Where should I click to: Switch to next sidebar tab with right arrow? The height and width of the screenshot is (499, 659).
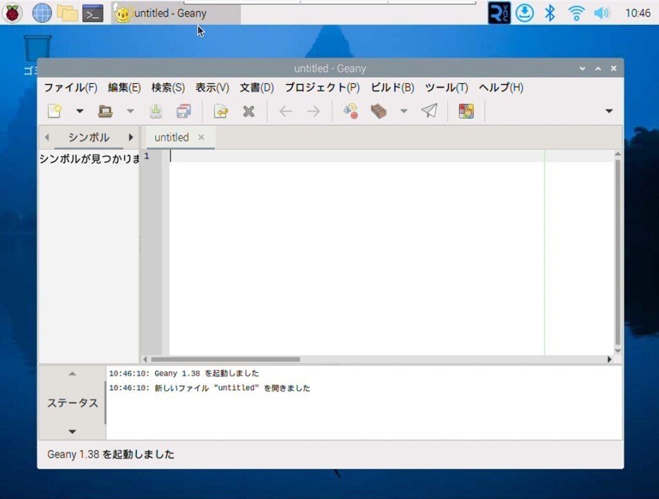coord(131,137)
